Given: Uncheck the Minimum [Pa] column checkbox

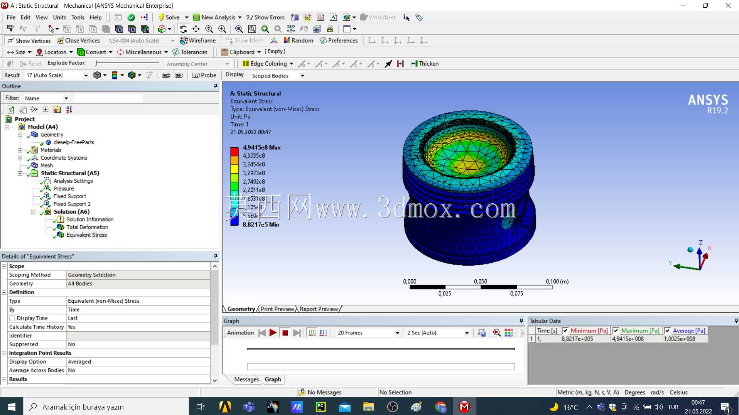Looking at the screenshot, I should tap(565, 331).
